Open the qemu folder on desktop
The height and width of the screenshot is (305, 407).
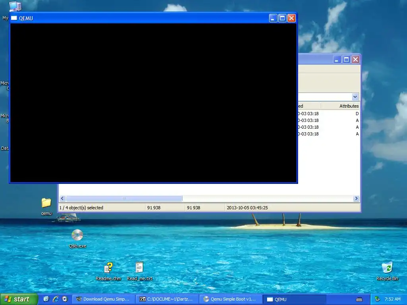(x=46, y=207)
